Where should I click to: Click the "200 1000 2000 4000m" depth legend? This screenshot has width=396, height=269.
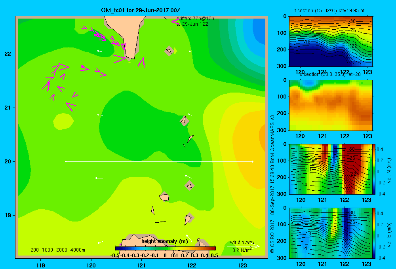(x=57, y=250)
